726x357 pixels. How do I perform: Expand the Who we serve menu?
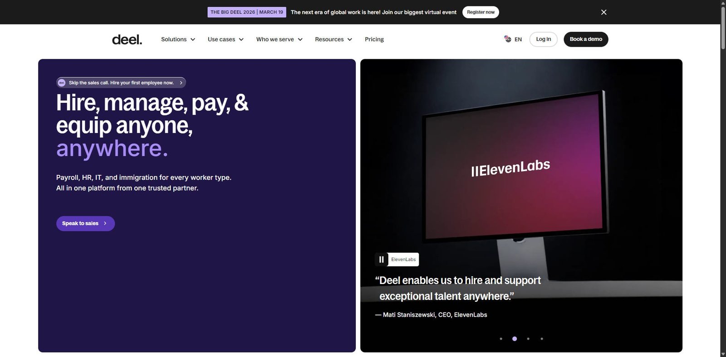click(279, 39)
